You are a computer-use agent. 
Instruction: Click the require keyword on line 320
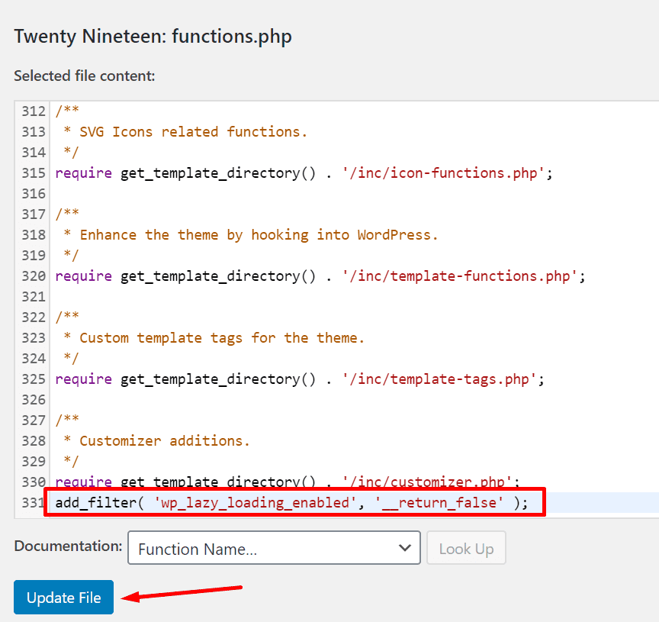(84, 276)
